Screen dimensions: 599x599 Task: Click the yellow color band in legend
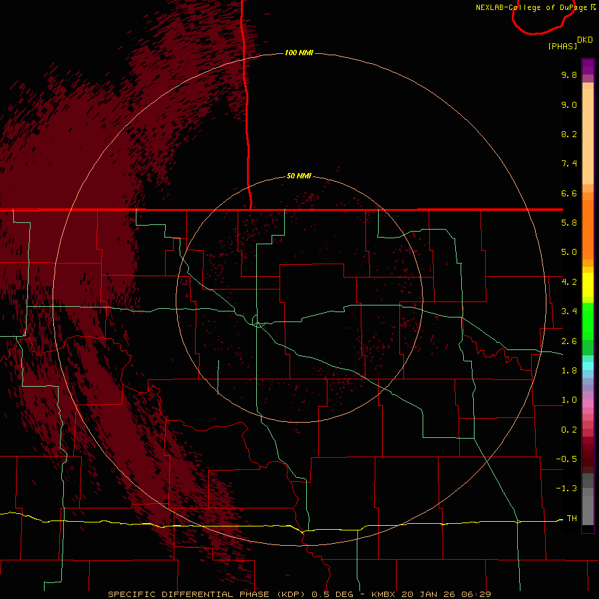tap(588, 285)
